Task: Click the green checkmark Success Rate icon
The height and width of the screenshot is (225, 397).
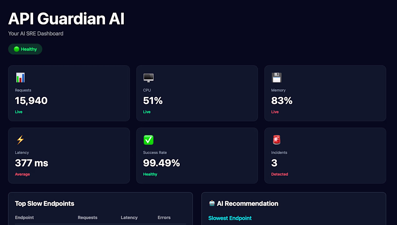Action: (148, 140)
